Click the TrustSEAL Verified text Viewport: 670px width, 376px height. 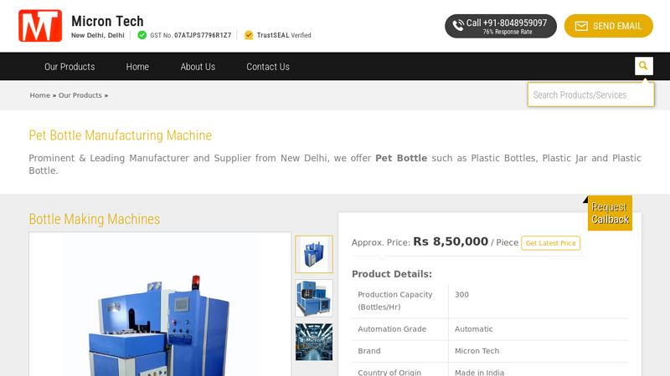pos(284,35)
